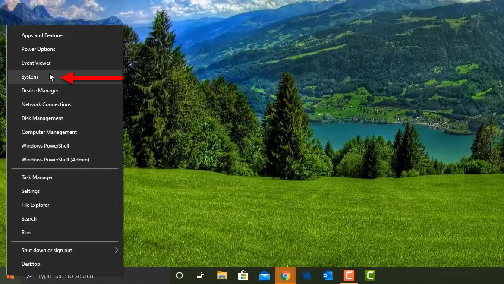
Task: Expand Shut down or sign out submenu arrow
Action: (x=116, y=250)
